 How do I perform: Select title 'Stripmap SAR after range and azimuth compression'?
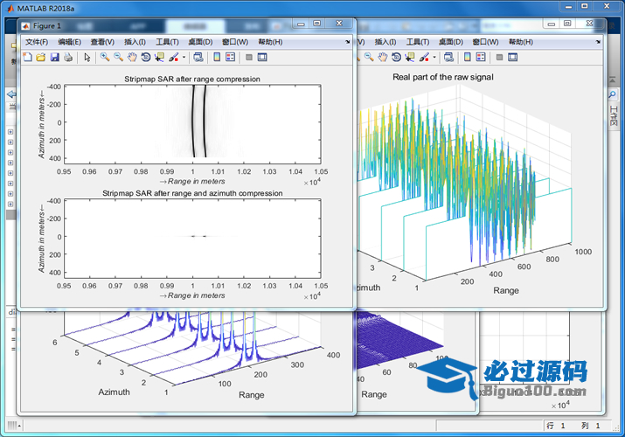(192, 193)
